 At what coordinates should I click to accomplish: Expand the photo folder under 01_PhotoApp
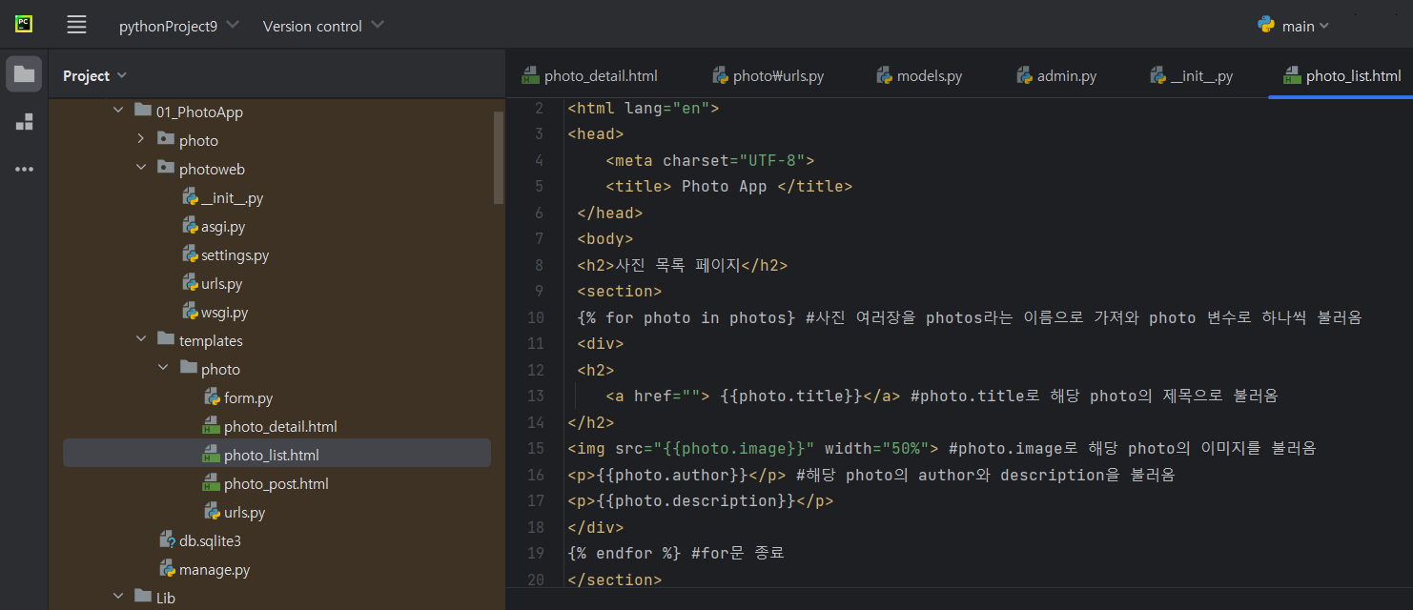click(x=141, y=140)
